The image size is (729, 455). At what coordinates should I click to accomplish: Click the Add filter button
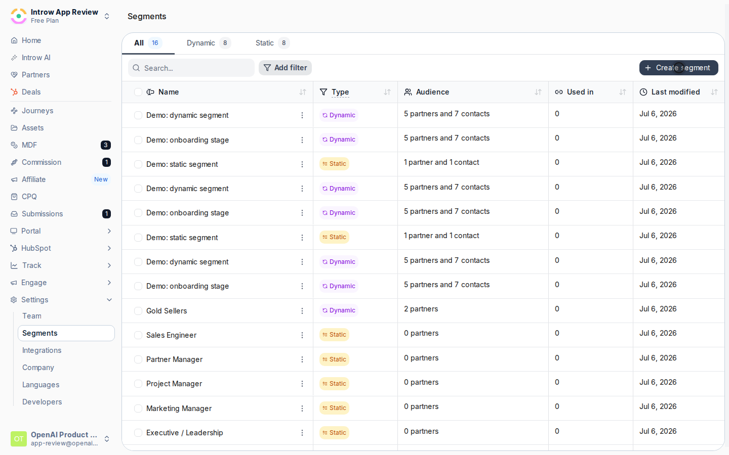click(285, 68)
